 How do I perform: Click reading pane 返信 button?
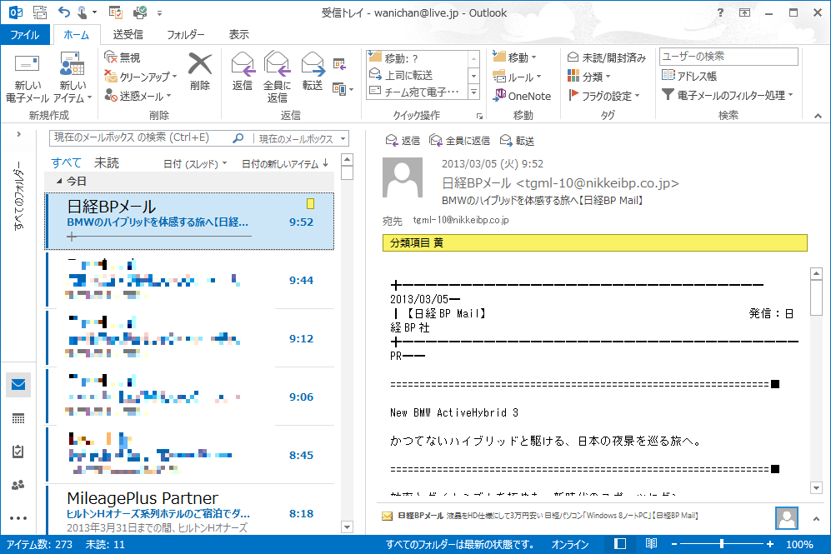click(x=403, y=140)
